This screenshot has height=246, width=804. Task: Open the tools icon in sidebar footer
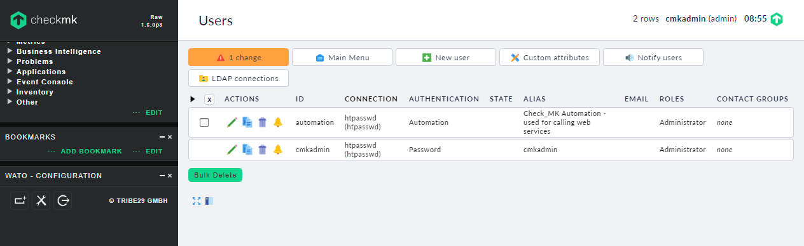tap(41, 200)
